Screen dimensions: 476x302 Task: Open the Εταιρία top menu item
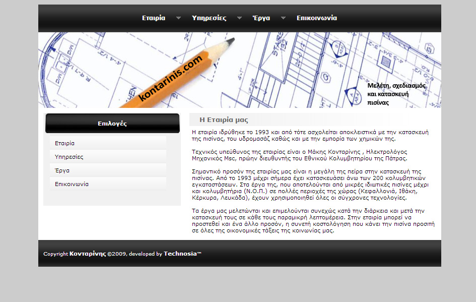[154, 18]
